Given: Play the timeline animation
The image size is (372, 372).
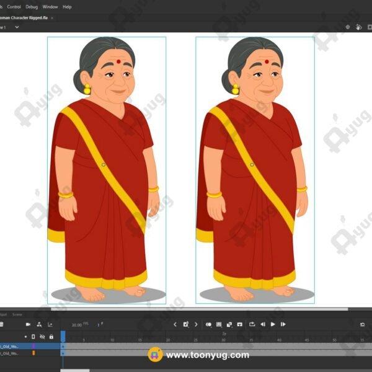Looking at the screenshot, I should tap(273, 324).
